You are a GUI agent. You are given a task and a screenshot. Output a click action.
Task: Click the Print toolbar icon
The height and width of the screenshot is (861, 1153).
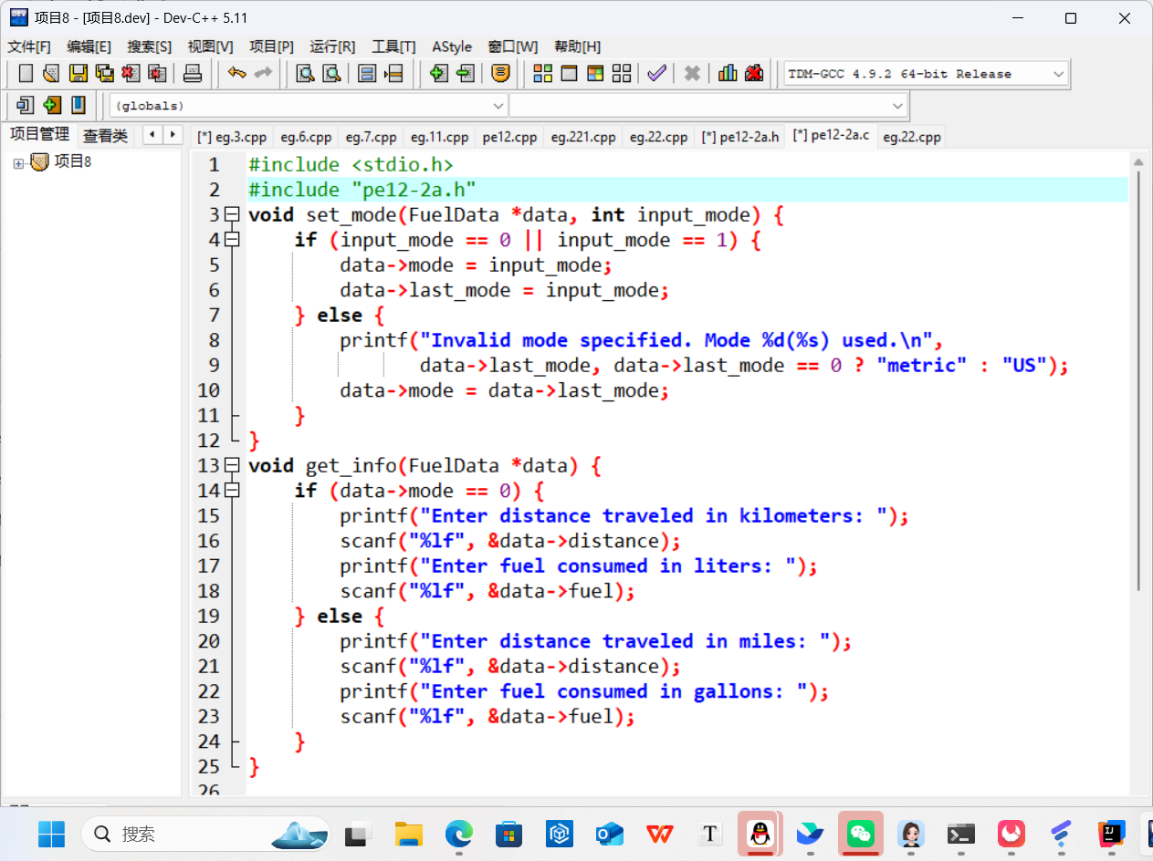coord(193,74)
